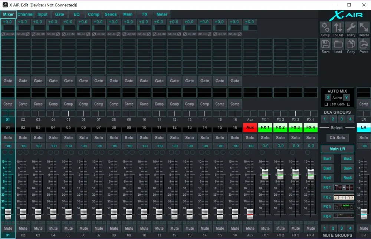Screen dimensions: 371x239
Task: Activate Auto Mix group Y
Action: pyautogui.click(x=347, y=97)
